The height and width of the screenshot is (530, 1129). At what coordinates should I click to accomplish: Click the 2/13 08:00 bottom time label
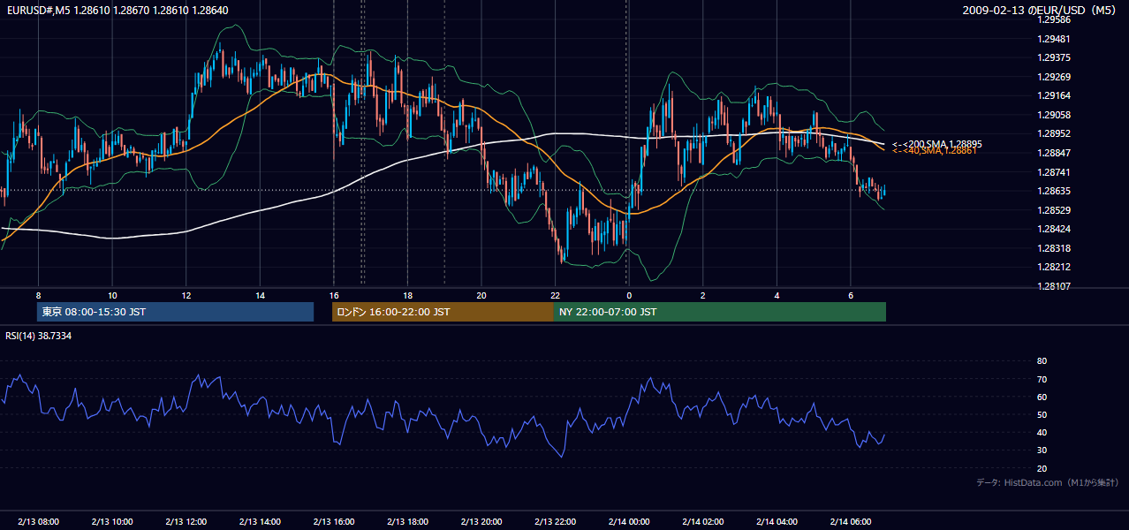coord(38,522)
